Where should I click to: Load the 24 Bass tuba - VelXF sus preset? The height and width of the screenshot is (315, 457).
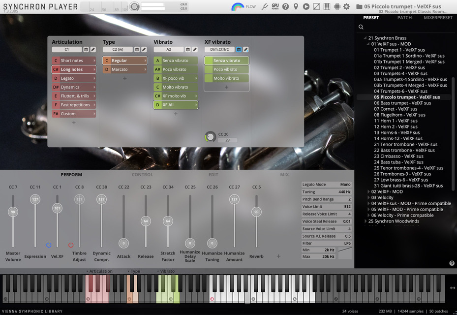tap(399, 162)
